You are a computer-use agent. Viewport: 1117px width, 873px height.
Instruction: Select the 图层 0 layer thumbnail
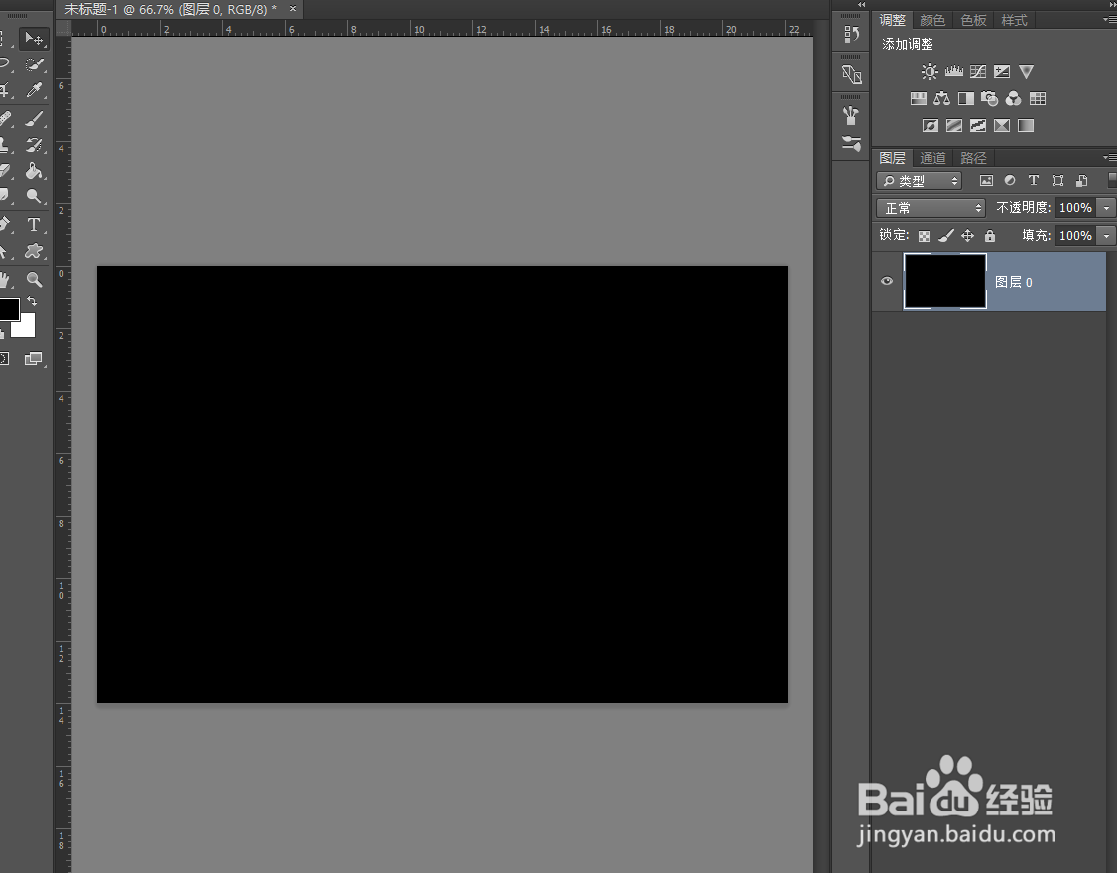point(945,281)
